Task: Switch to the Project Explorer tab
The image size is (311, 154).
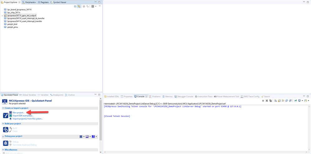Action: coord(11,2)
